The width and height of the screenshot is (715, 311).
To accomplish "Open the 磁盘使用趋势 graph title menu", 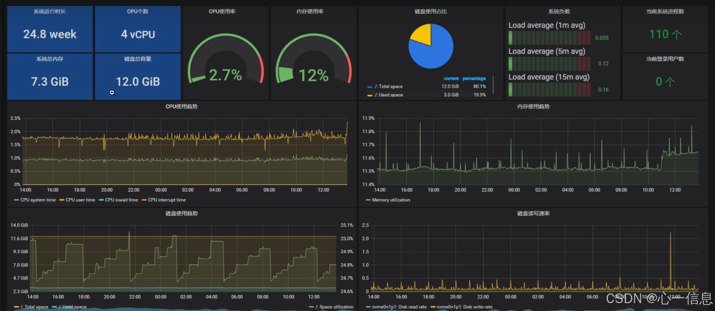I will [x=182, y=214].
